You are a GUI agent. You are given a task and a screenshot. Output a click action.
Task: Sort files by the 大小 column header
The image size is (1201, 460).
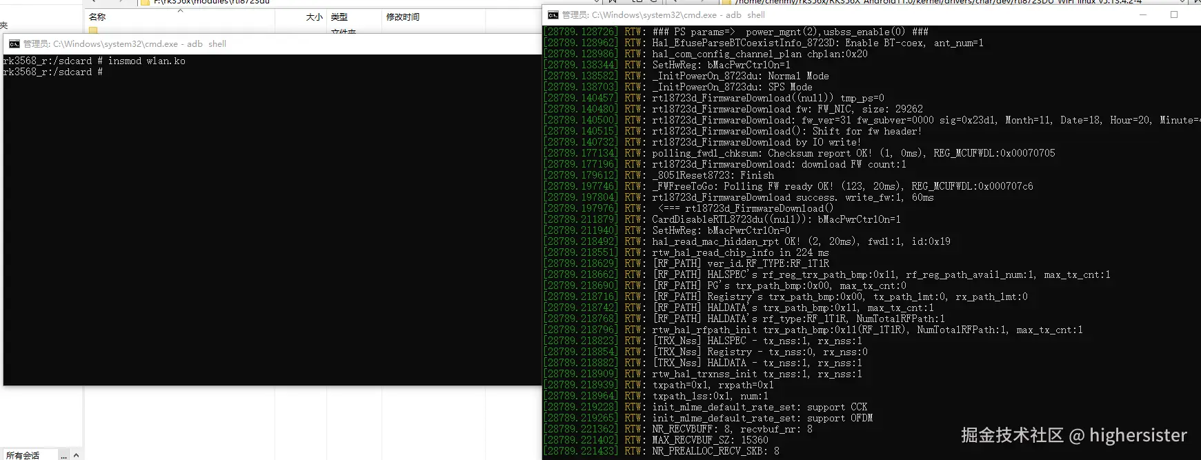[x=314, y=17]
